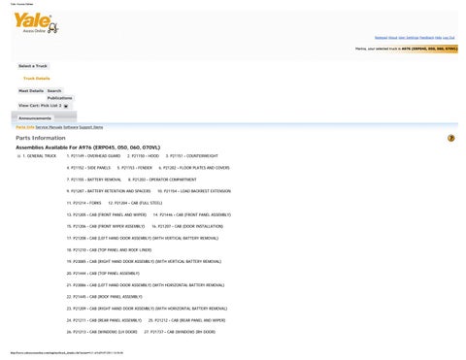Click the Log Out link
This screenshot has width=466, height=360.
tap(449, 38)
